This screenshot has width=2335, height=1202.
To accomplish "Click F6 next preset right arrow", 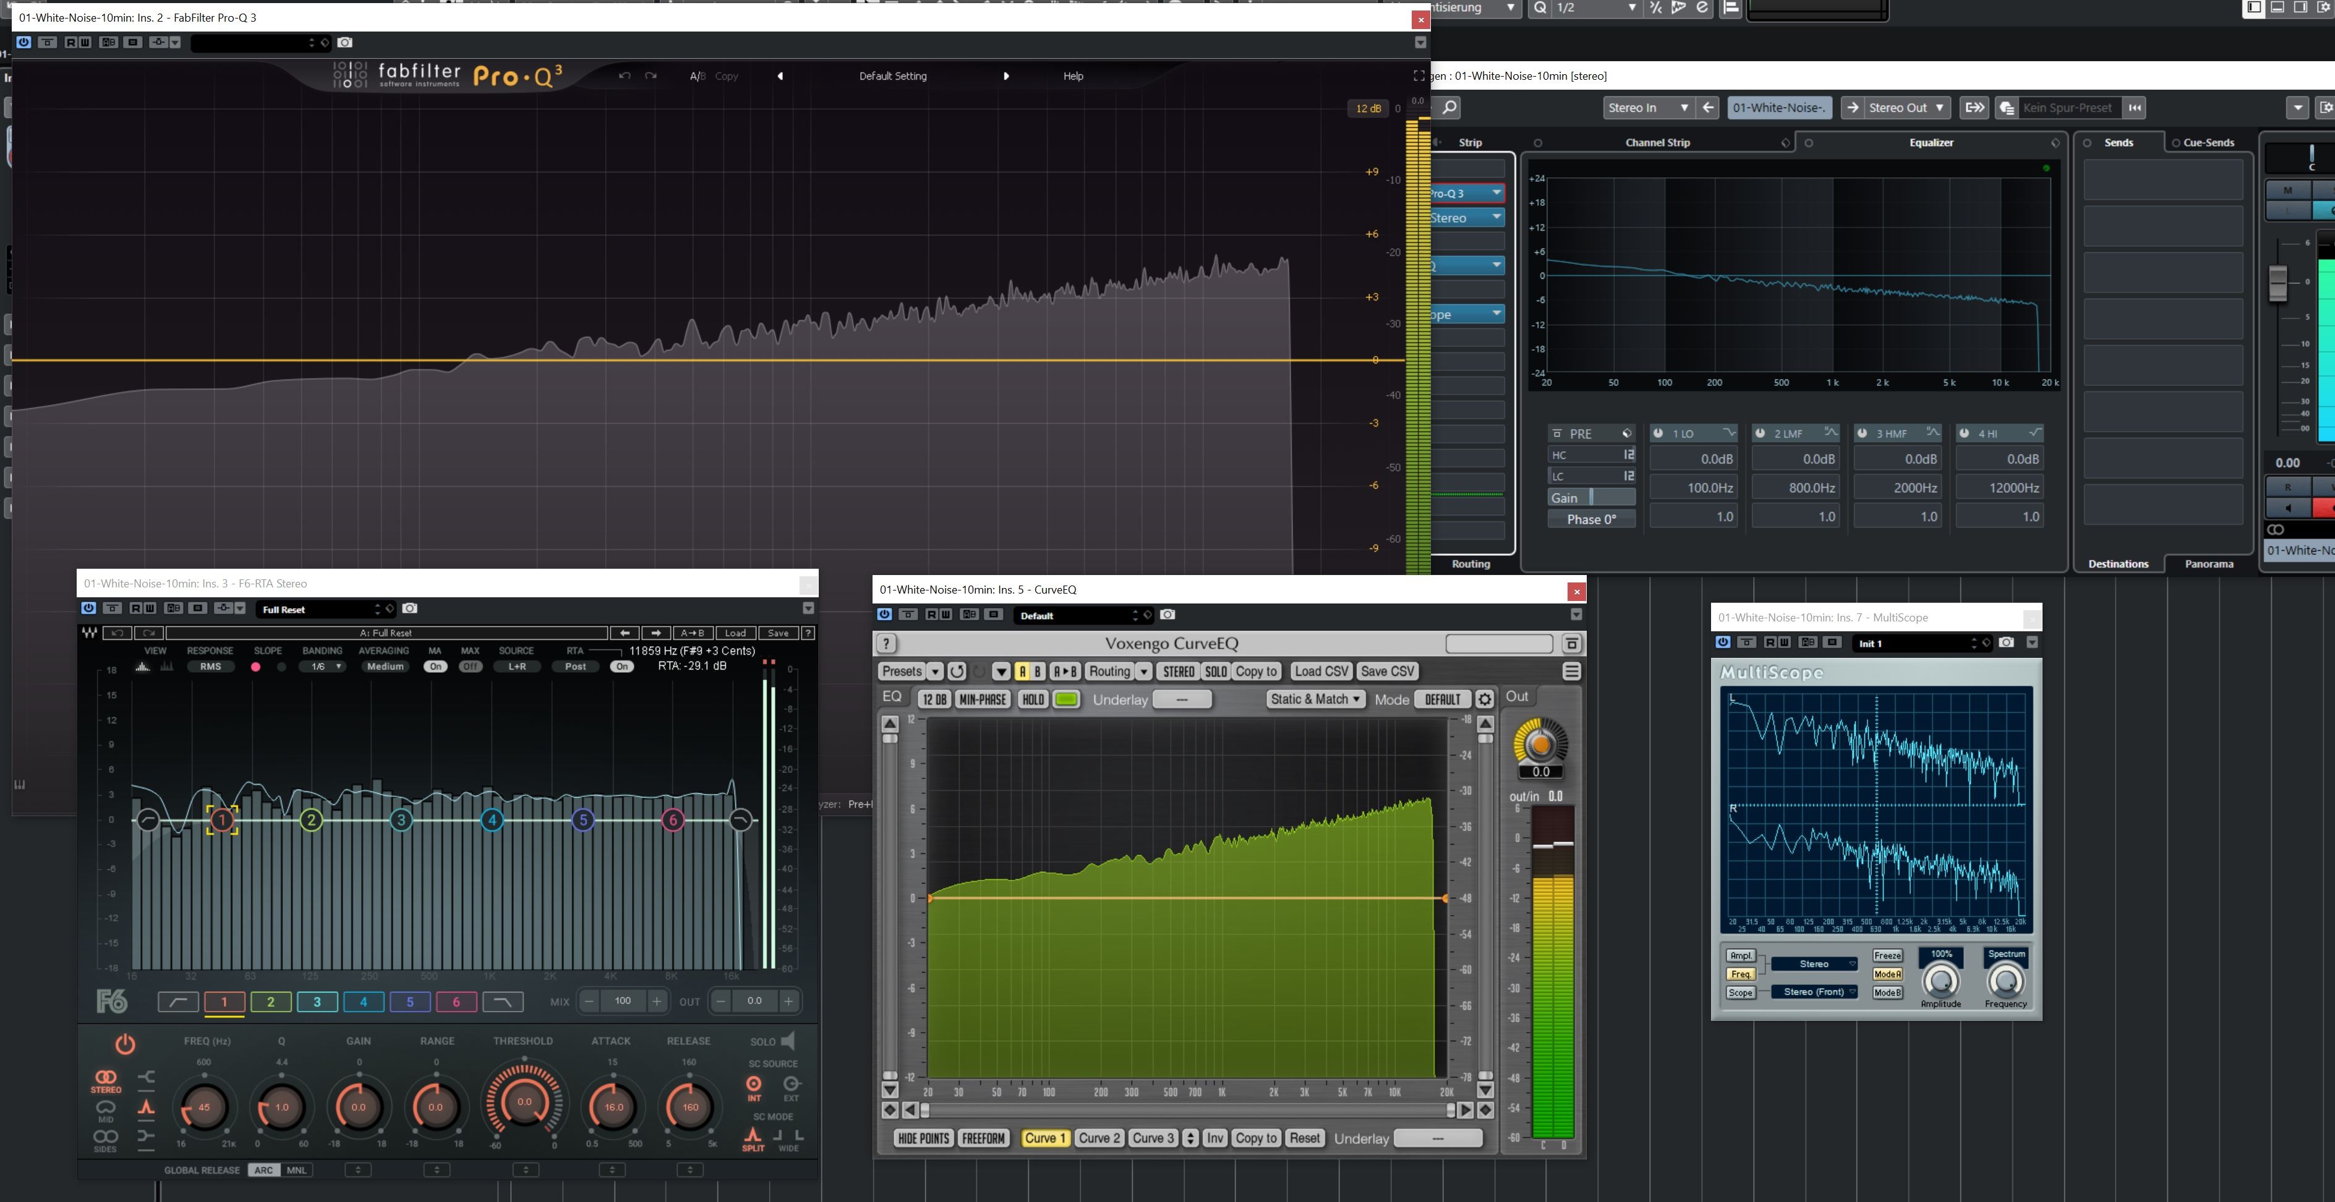I will [x=656, y=633].
